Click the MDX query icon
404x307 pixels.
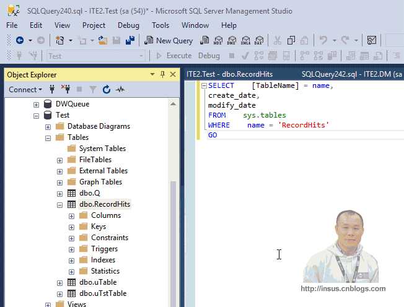(x=218, y=40)
